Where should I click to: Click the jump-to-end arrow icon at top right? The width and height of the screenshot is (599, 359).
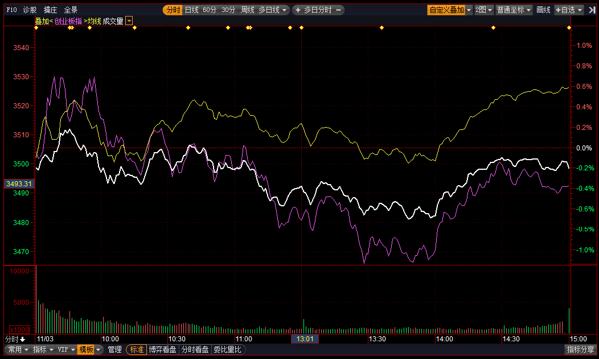pos(592,10)
